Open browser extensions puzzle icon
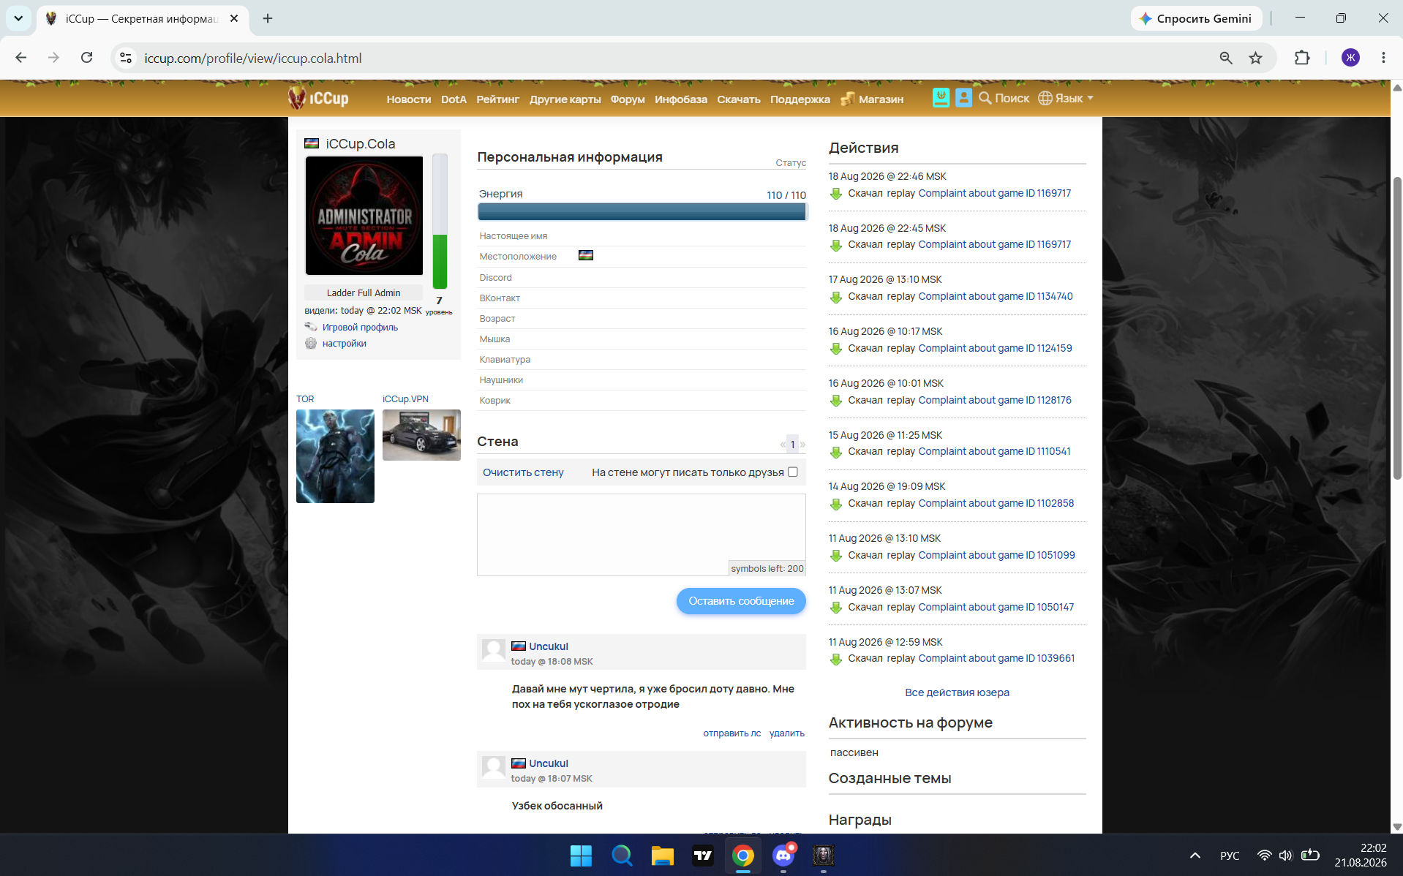 [1302, 58]
